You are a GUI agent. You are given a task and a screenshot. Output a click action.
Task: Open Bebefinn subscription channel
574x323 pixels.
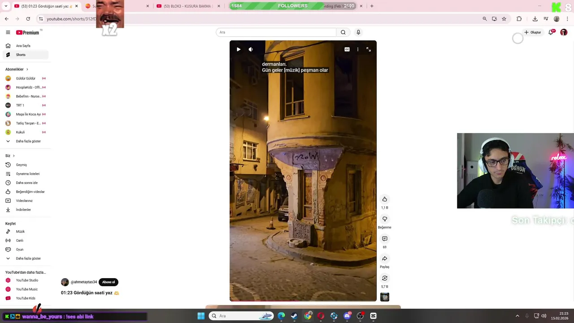(x=26, y=96)
